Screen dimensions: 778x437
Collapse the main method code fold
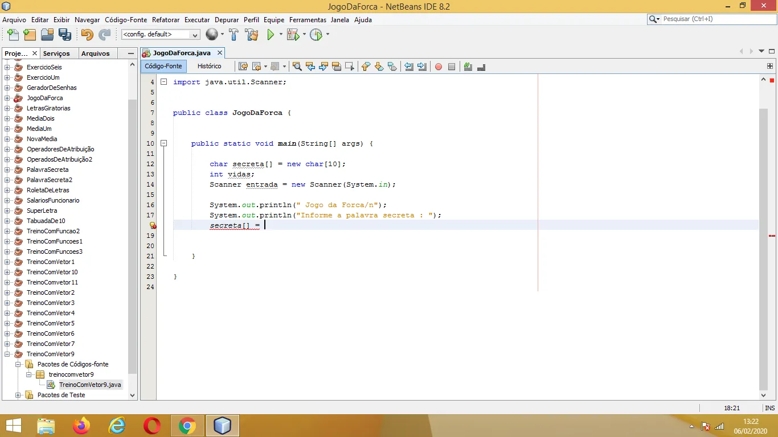tap(163, 143)
